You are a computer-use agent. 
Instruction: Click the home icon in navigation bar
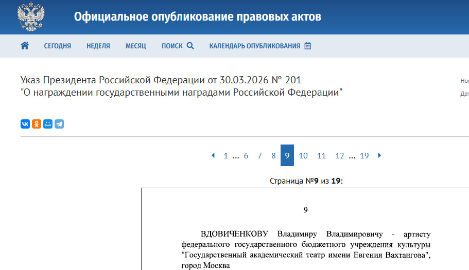pyautogui.click(x=24, y=46)
